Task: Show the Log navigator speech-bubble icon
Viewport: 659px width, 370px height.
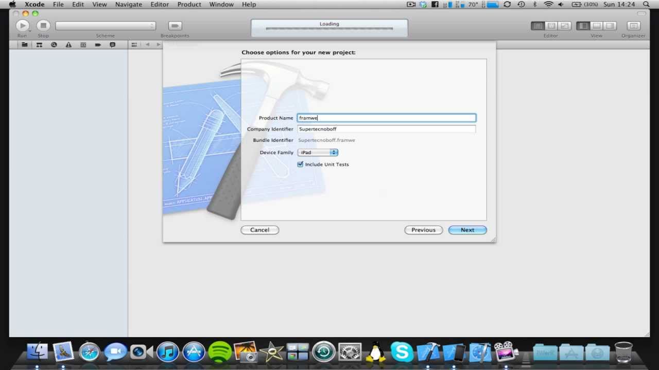Action: (112, 45)
